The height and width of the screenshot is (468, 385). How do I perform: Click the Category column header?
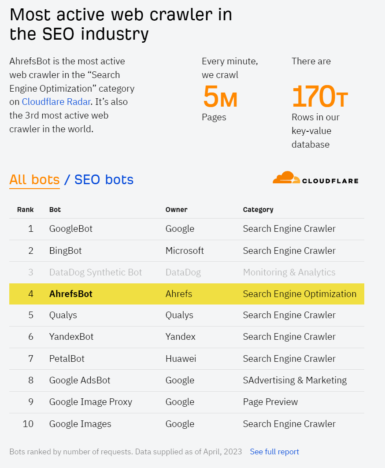(x=258, y=209)
